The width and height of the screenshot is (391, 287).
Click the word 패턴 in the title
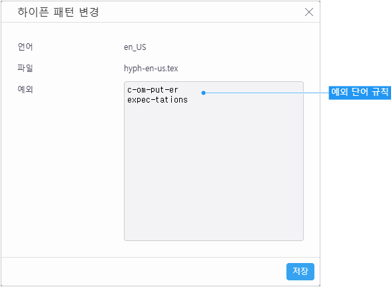pos(63,12)
